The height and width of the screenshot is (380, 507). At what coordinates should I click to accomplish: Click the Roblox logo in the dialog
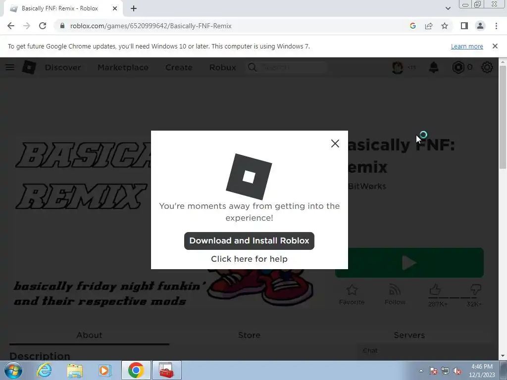(249, 177)
